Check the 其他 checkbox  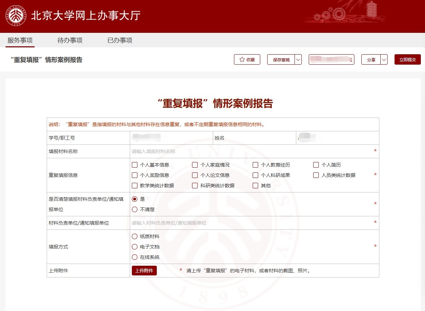click(x=255, y=186)
